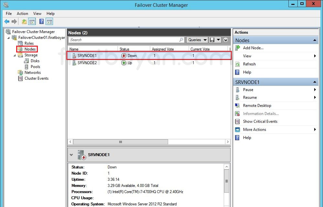Click the Failover Cluster Manager title bar icon
The width and height of the screenshot is (323, 207).
click(6, 5)
